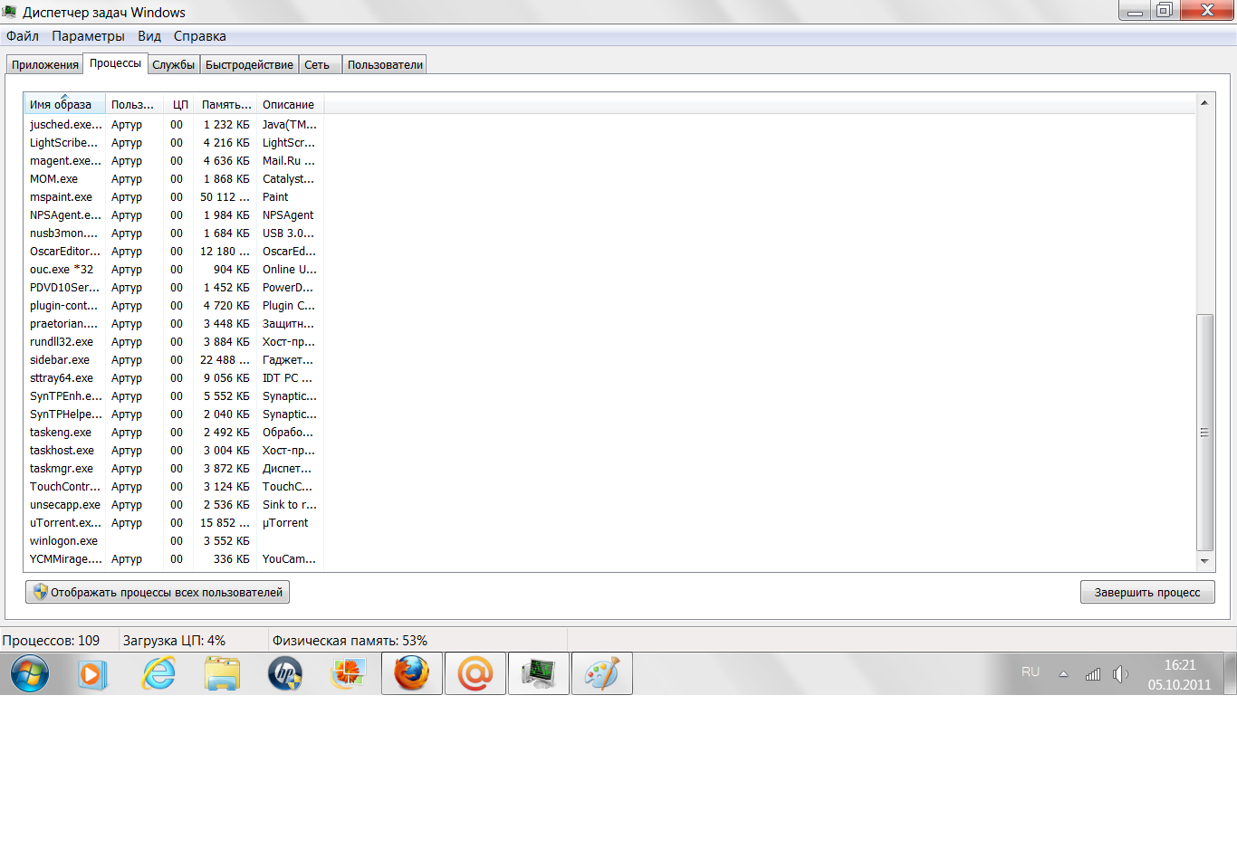
Task: Select the sidebar.exe process row
Action: click(174, 360)
